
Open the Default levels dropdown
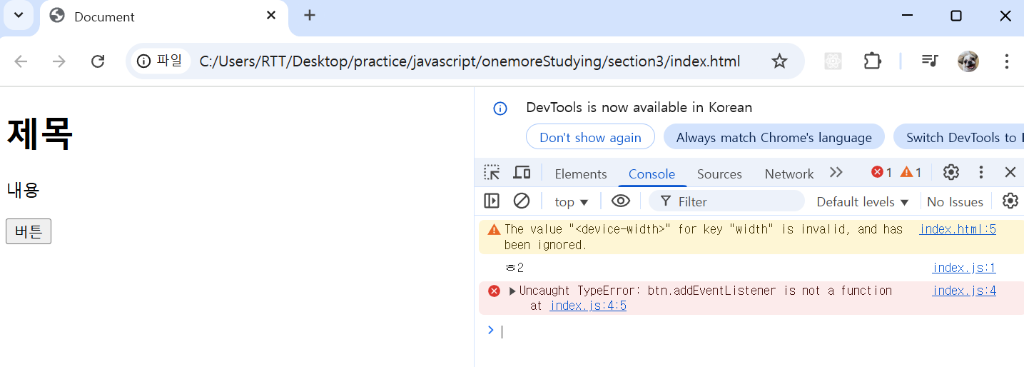[863, 201]
